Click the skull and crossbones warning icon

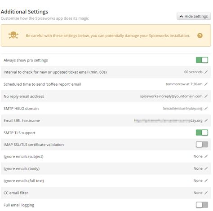13,35
